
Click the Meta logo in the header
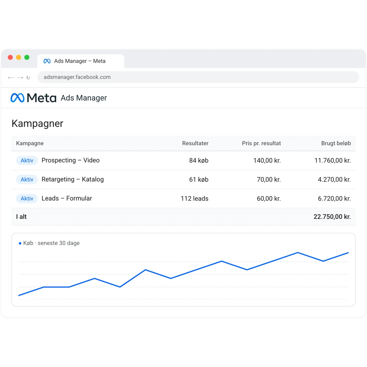coord(34,98)
